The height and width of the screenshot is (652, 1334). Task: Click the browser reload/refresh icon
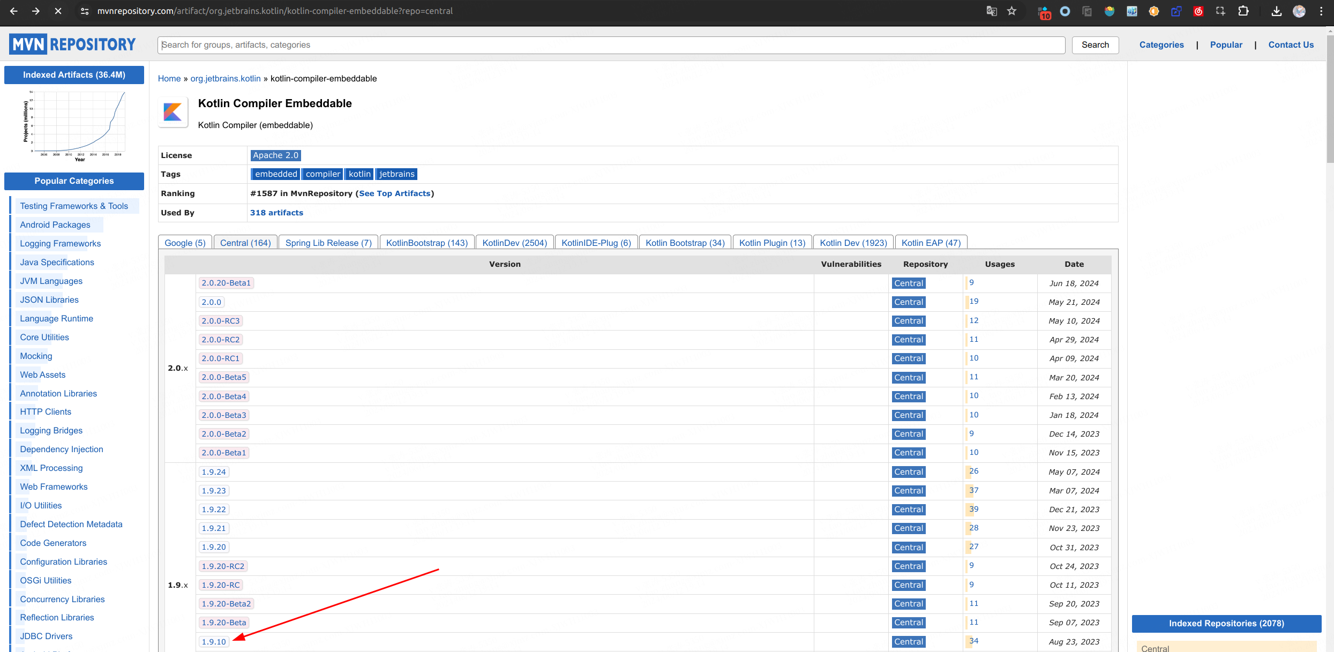(x=58, y=11)
